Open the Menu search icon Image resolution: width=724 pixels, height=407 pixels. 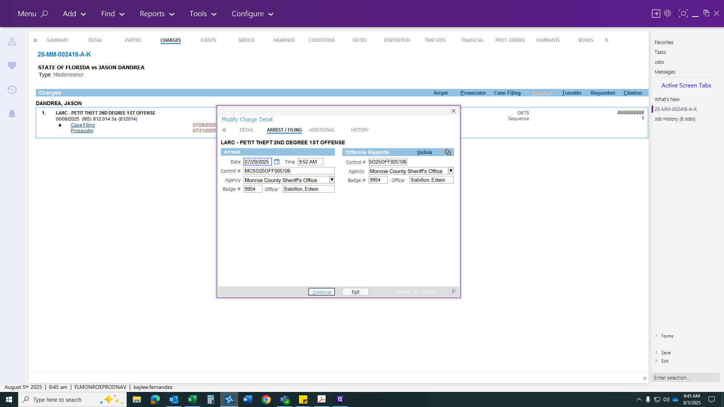click(x=44, y=14)
